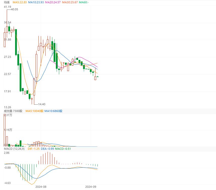Select the MA10:23.93 indicator value
The width and height of the screenshot is (216, 190).
36,2
